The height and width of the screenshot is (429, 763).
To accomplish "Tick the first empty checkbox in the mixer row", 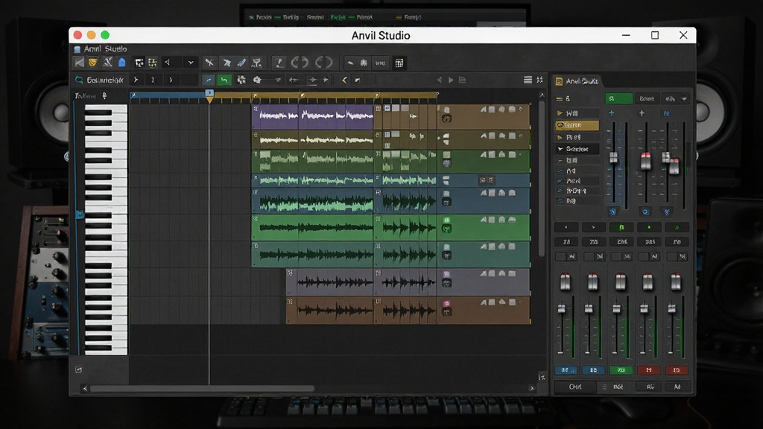I will (560, 256).
